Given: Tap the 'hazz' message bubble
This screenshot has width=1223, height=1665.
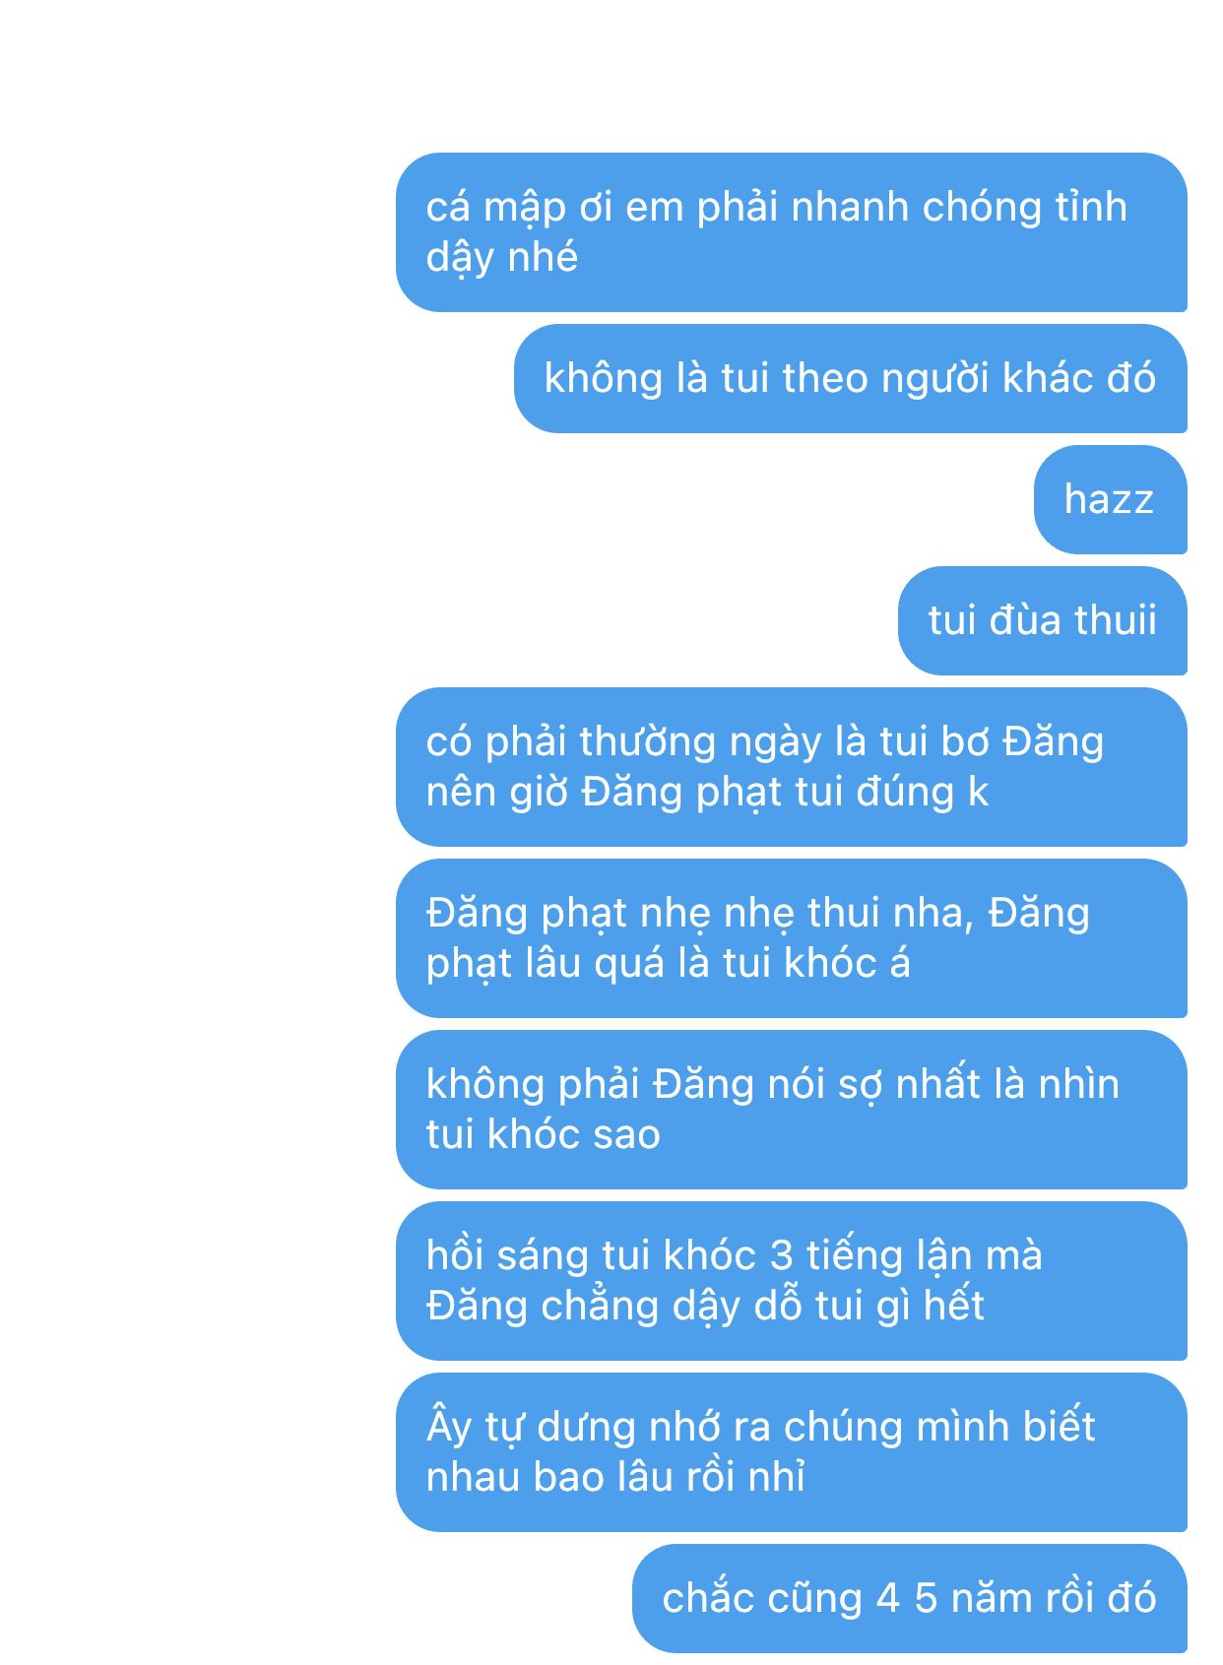Looking at the screenshot, I should coord(1110,499).
